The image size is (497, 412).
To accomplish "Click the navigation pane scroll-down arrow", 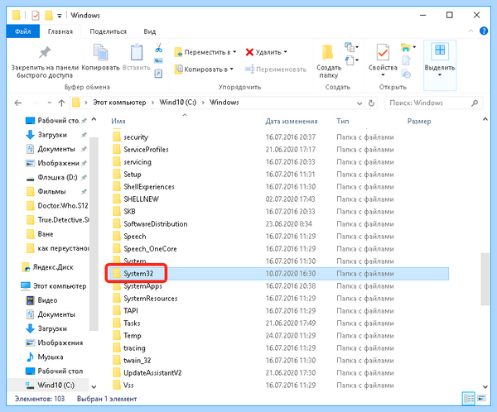I will tap(94, 386).
